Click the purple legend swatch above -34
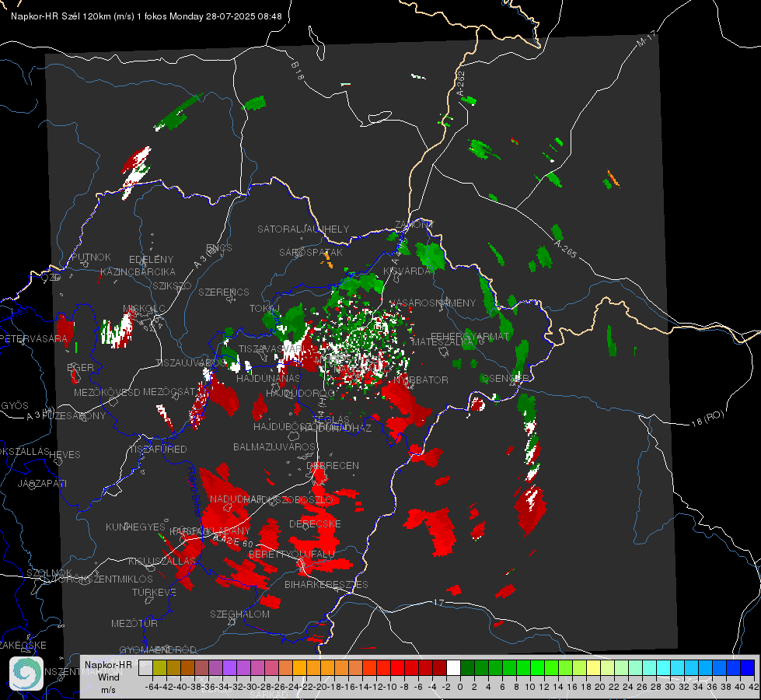 click(229, 667)
